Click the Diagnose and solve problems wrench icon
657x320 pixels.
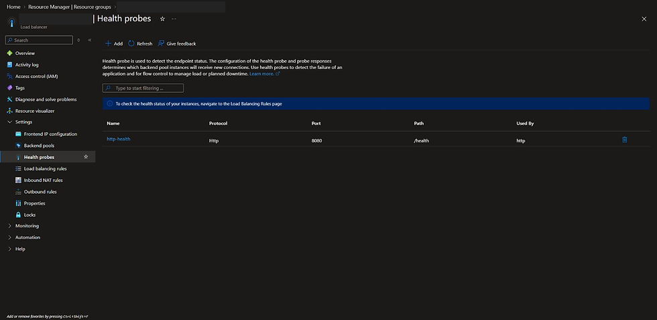pyautogui.click(x=9, y=99)
